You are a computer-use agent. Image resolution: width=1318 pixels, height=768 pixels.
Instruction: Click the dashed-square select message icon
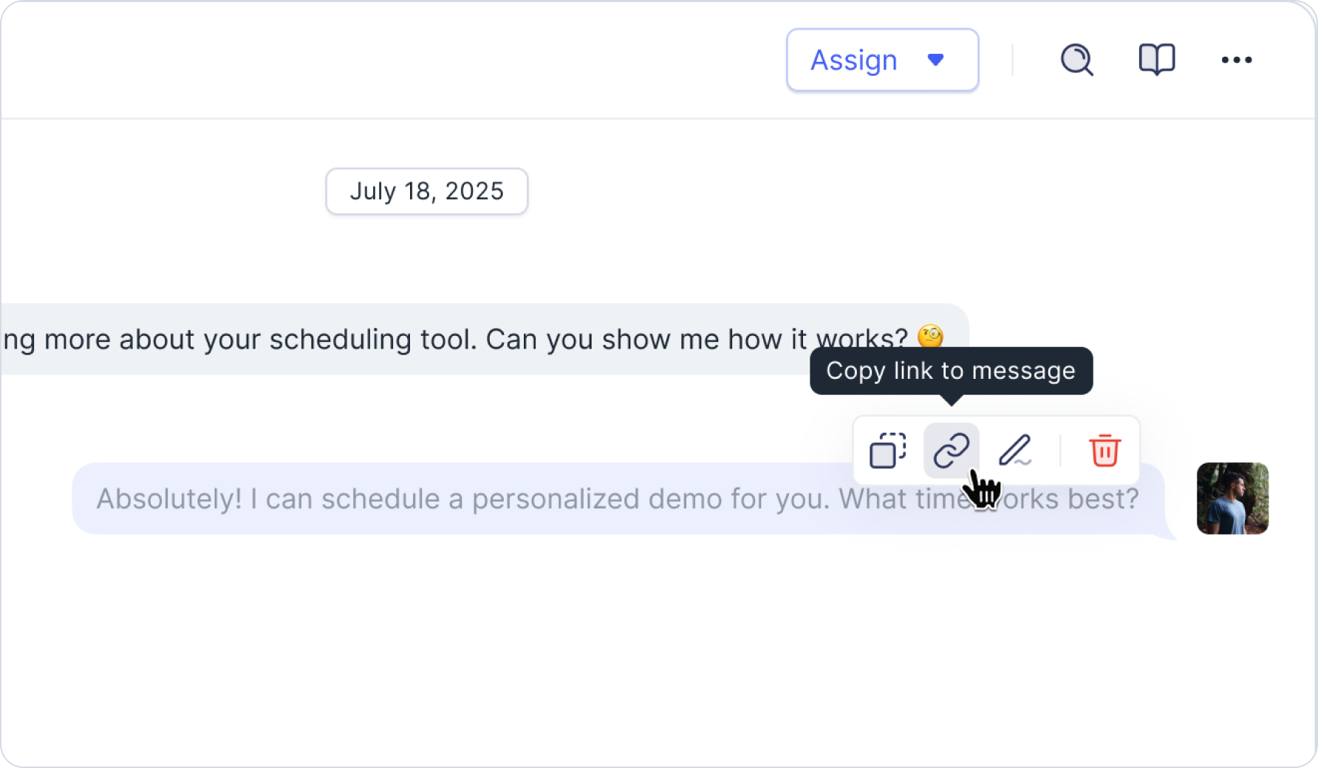(887, 450)
